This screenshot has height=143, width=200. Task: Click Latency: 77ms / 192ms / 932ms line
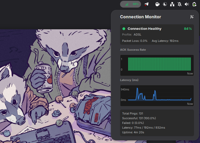pos(144,128)
